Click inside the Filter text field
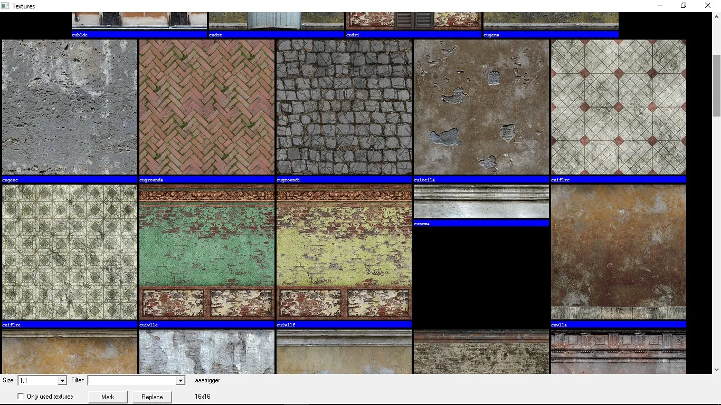721x405 pixels. click(x=132, y=380)
